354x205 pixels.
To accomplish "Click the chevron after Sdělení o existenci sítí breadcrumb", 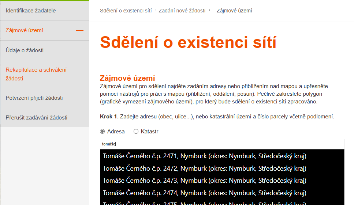I will pos(156,10).
